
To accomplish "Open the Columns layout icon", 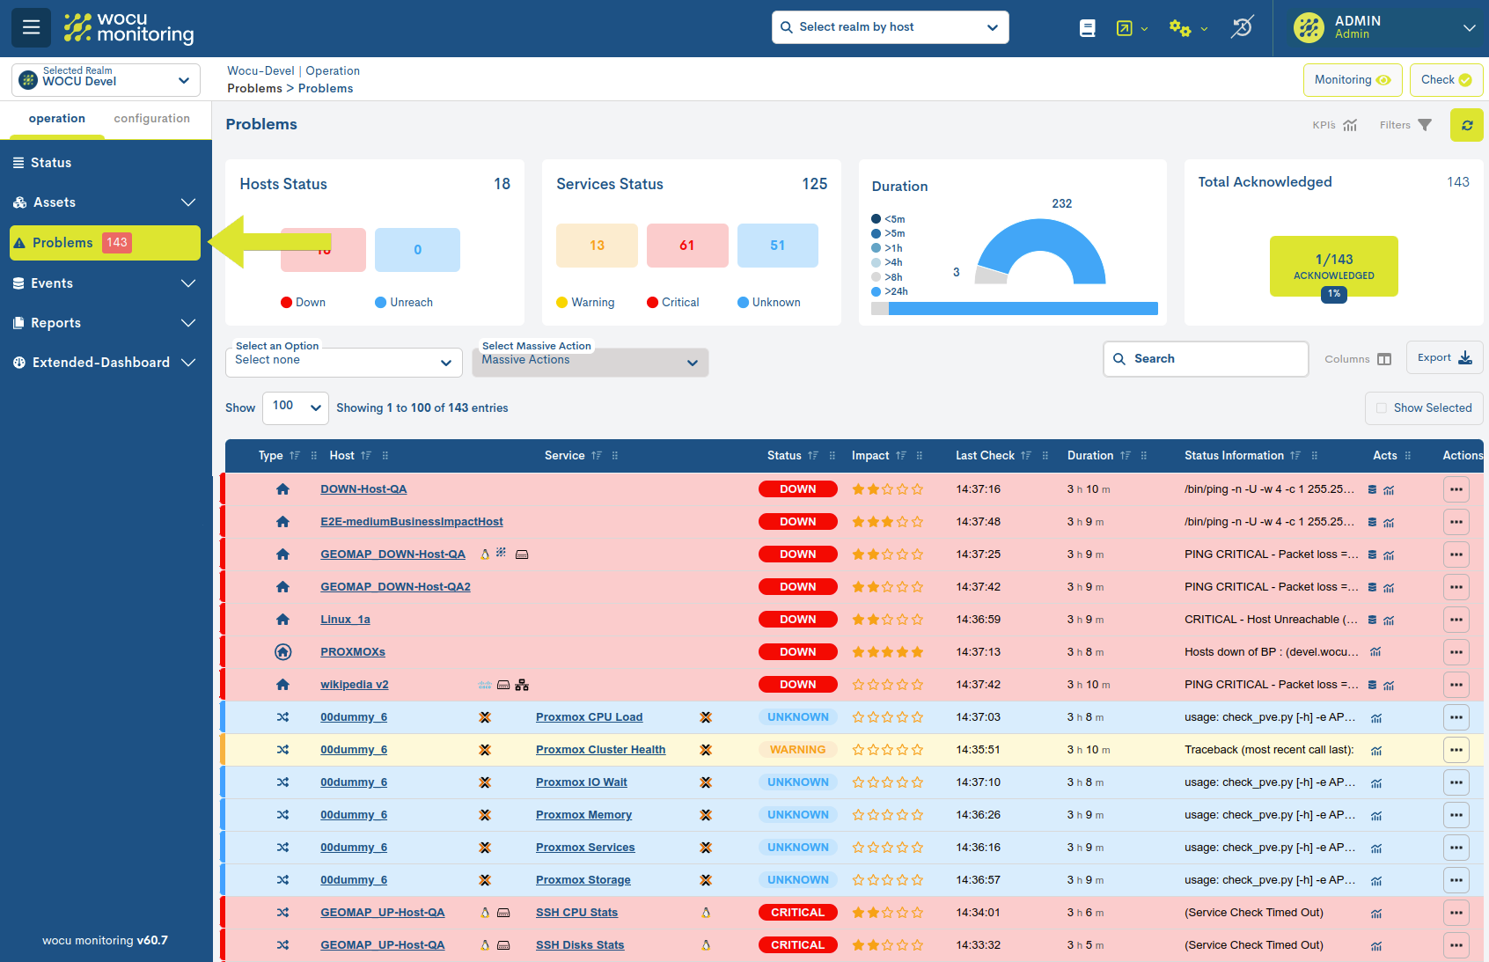I will (x=1384, y=359).
